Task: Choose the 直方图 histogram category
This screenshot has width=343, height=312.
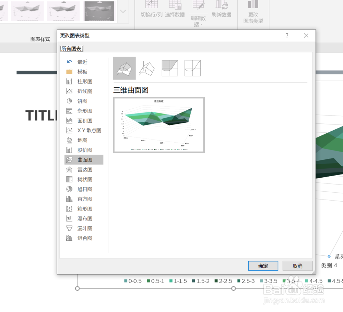Action: coord(84,199)
